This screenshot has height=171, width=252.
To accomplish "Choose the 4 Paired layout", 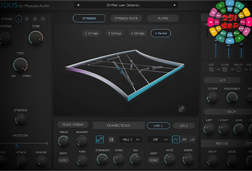I will (x=161, y=33).
